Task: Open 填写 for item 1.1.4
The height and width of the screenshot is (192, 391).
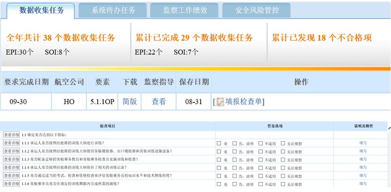Action: 362,167
